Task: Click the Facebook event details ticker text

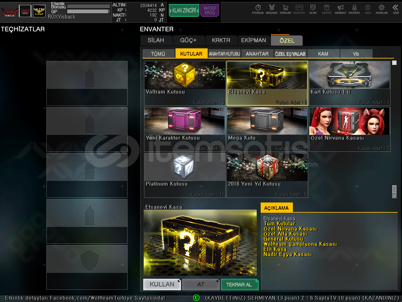Action: coord(85,298)
